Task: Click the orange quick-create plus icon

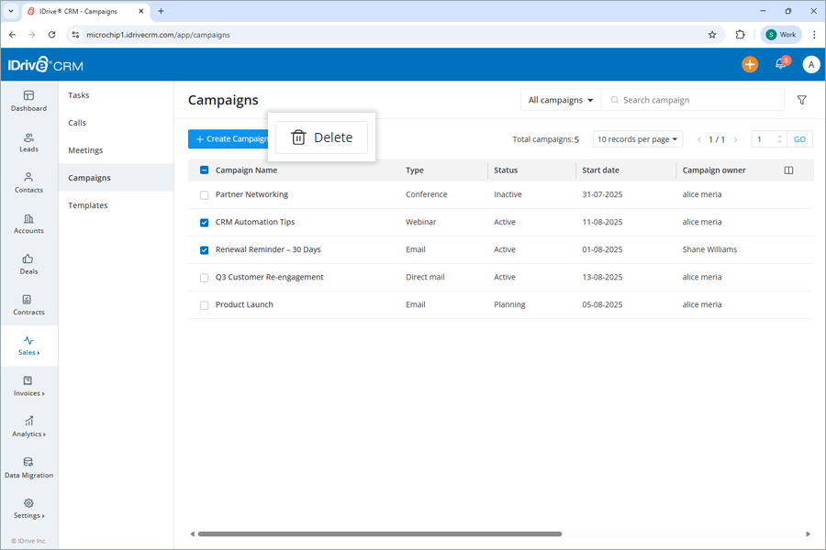Action: click(750, 64)
